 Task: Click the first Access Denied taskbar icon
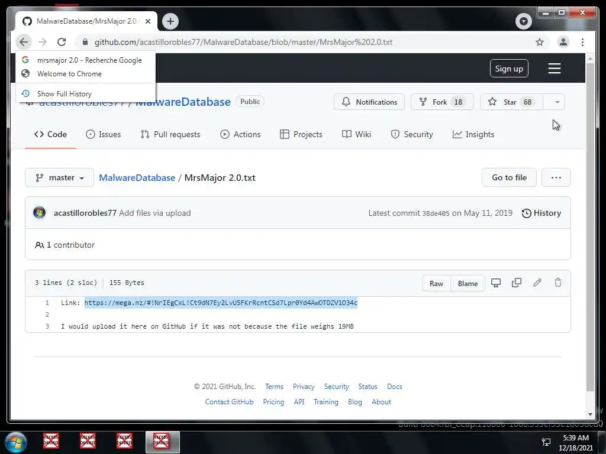51,440
